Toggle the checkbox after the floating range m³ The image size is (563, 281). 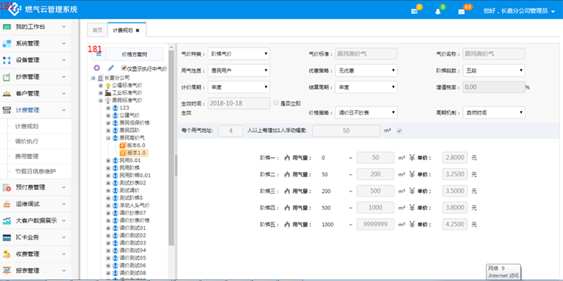point(399,131)
